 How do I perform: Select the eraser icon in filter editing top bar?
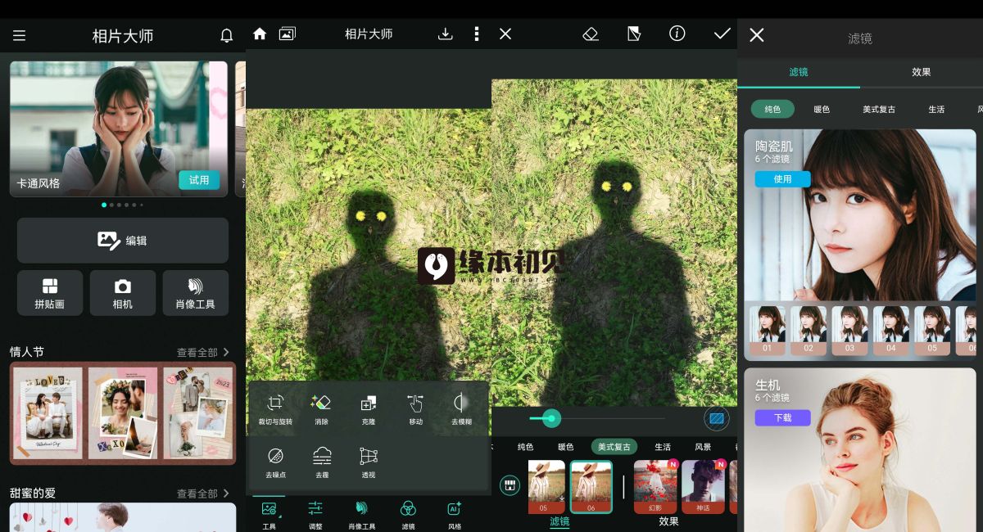point(591,34)
